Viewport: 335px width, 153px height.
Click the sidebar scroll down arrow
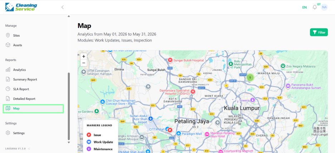click(x=69, y=142)
